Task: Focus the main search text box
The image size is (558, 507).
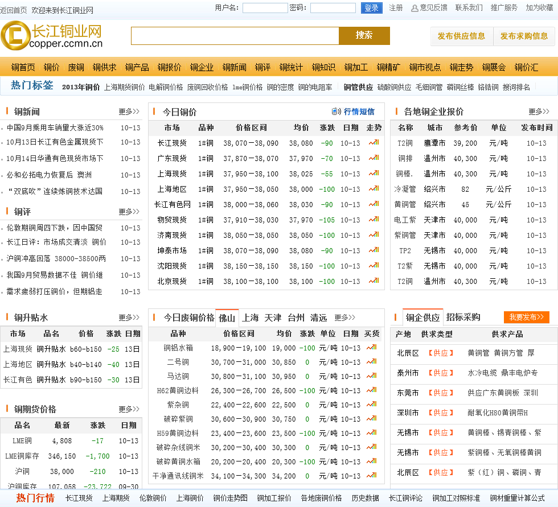Action: click(x=235, y=35)
